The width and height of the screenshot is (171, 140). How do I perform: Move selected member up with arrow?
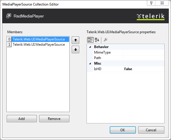click(x=75, y=40)
